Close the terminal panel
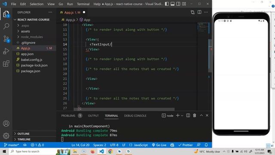275x155 pixels. [207, 115]
